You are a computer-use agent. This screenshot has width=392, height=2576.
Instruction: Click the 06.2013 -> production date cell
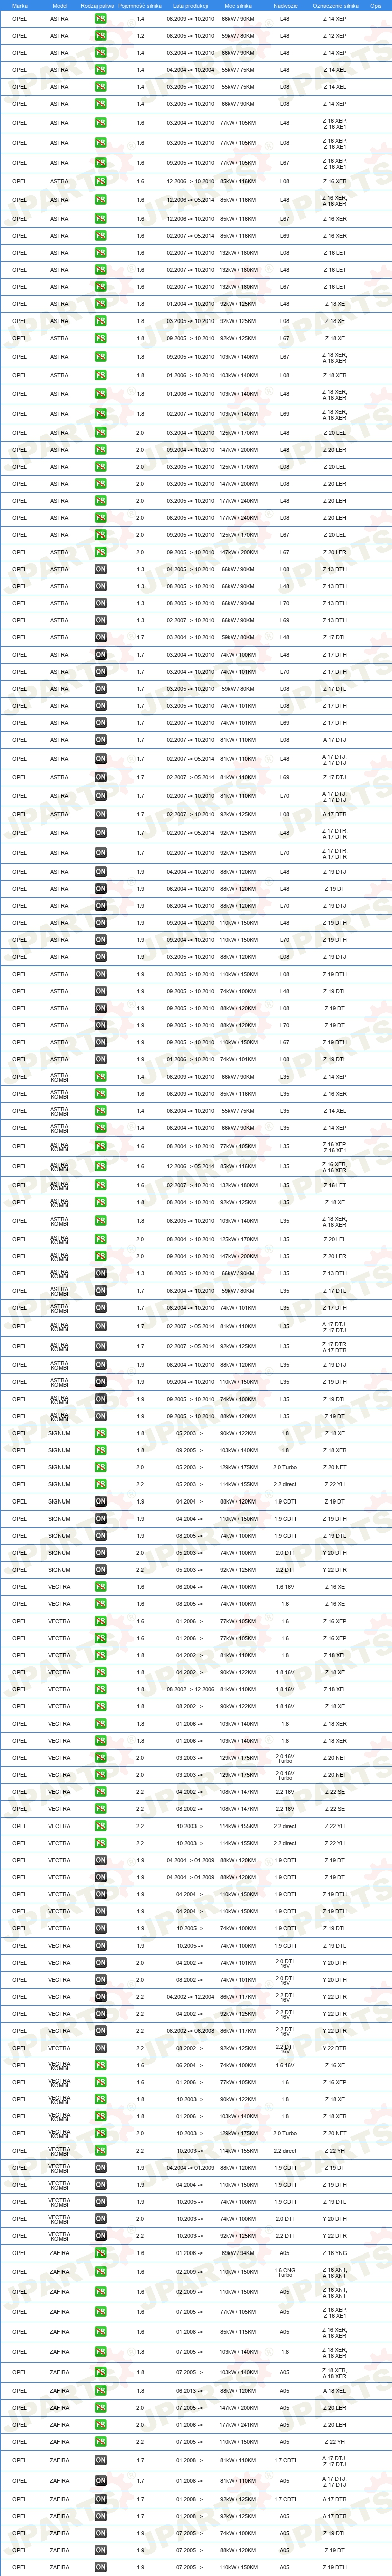tap(189, 2390)
